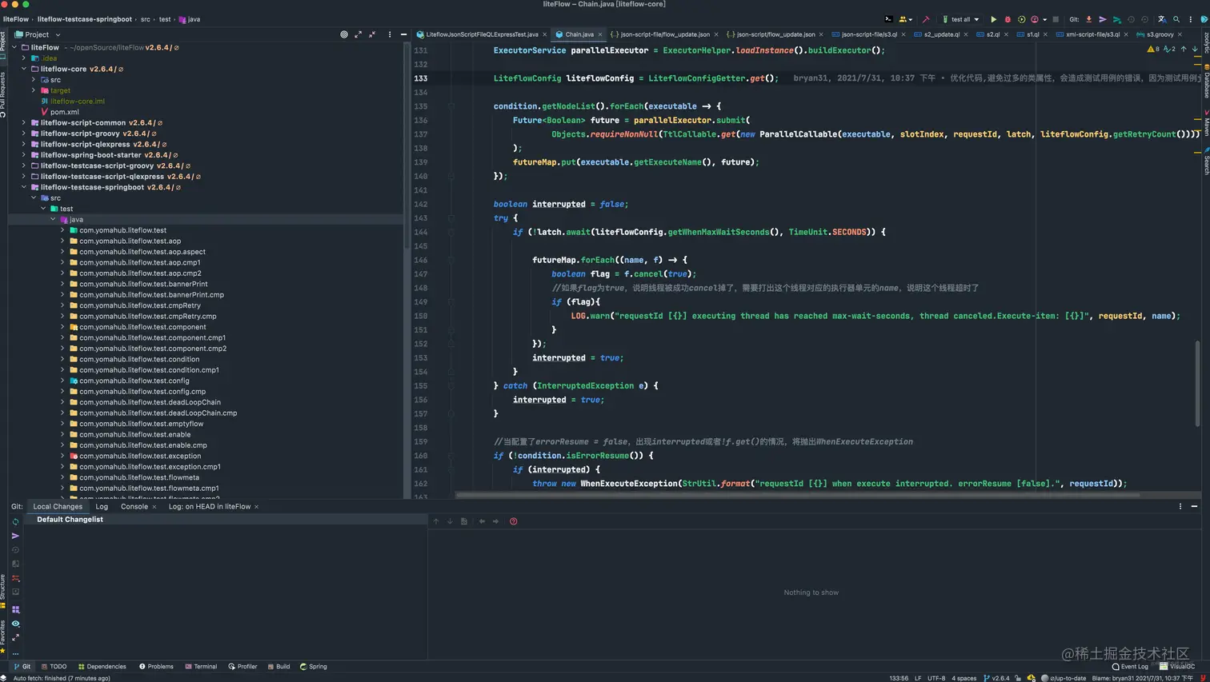Screen dimensions: 1210x682
Task: Collapse All icon in Project panel header
Action: [x=372, y=34]
